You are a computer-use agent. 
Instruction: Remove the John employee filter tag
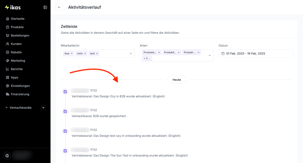point(85,53)
